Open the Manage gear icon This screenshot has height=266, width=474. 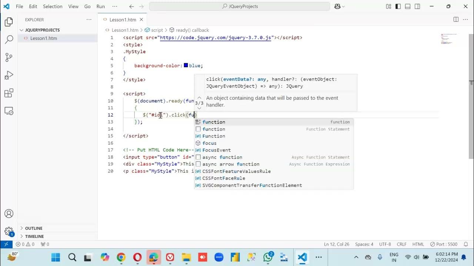pos(9,231)
